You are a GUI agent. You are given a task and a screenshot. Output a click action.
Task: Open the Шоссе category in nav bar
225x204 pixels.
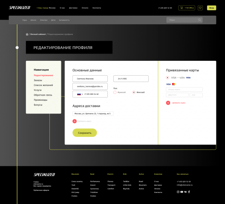[33, 20]
